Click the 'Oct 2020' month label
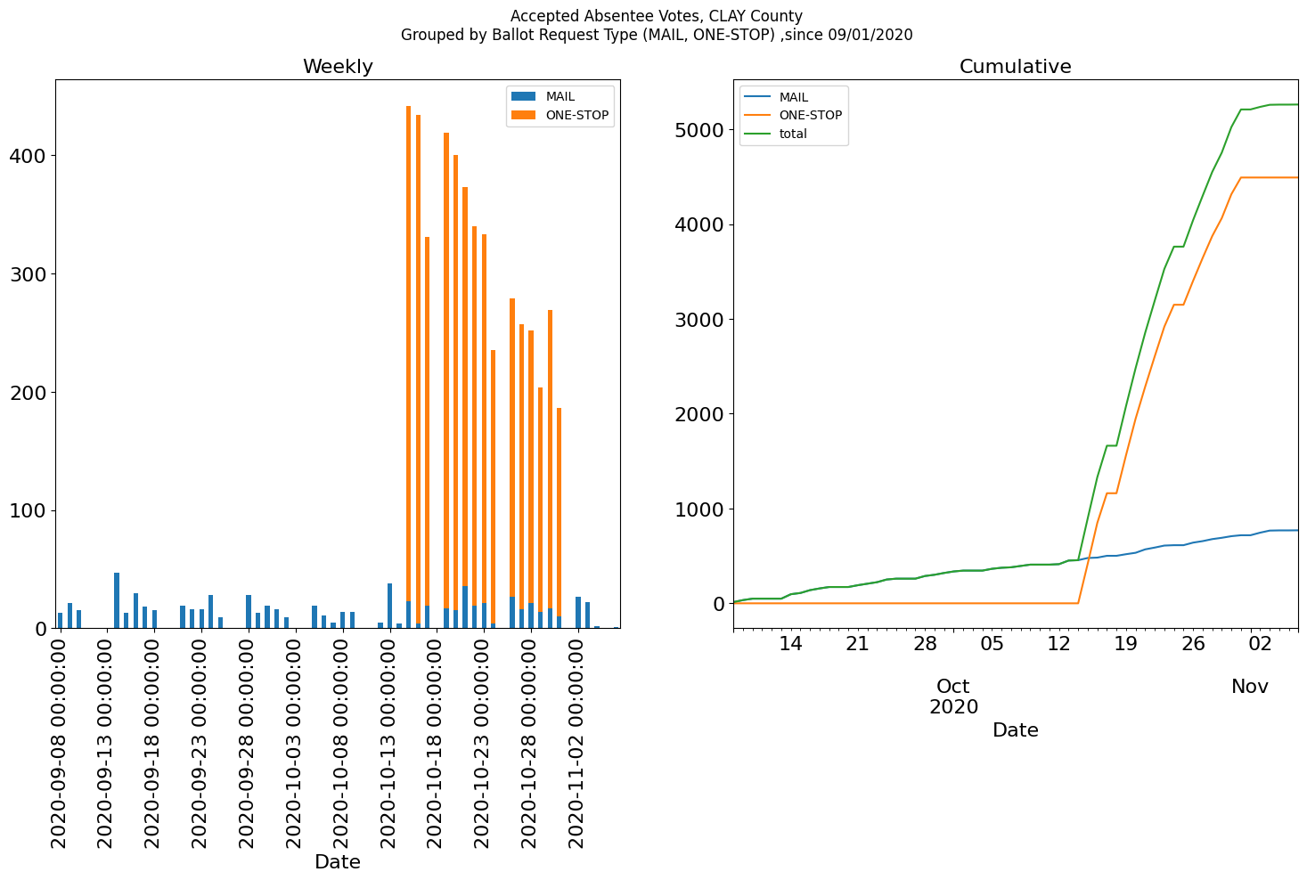Viewport: 1307px width, 880px height. coord(953,697)
